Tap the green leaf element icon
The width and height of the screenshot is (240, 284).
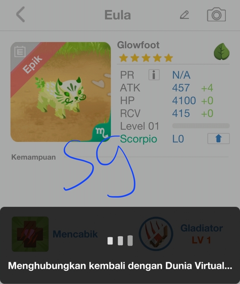[x=222, y=51]
